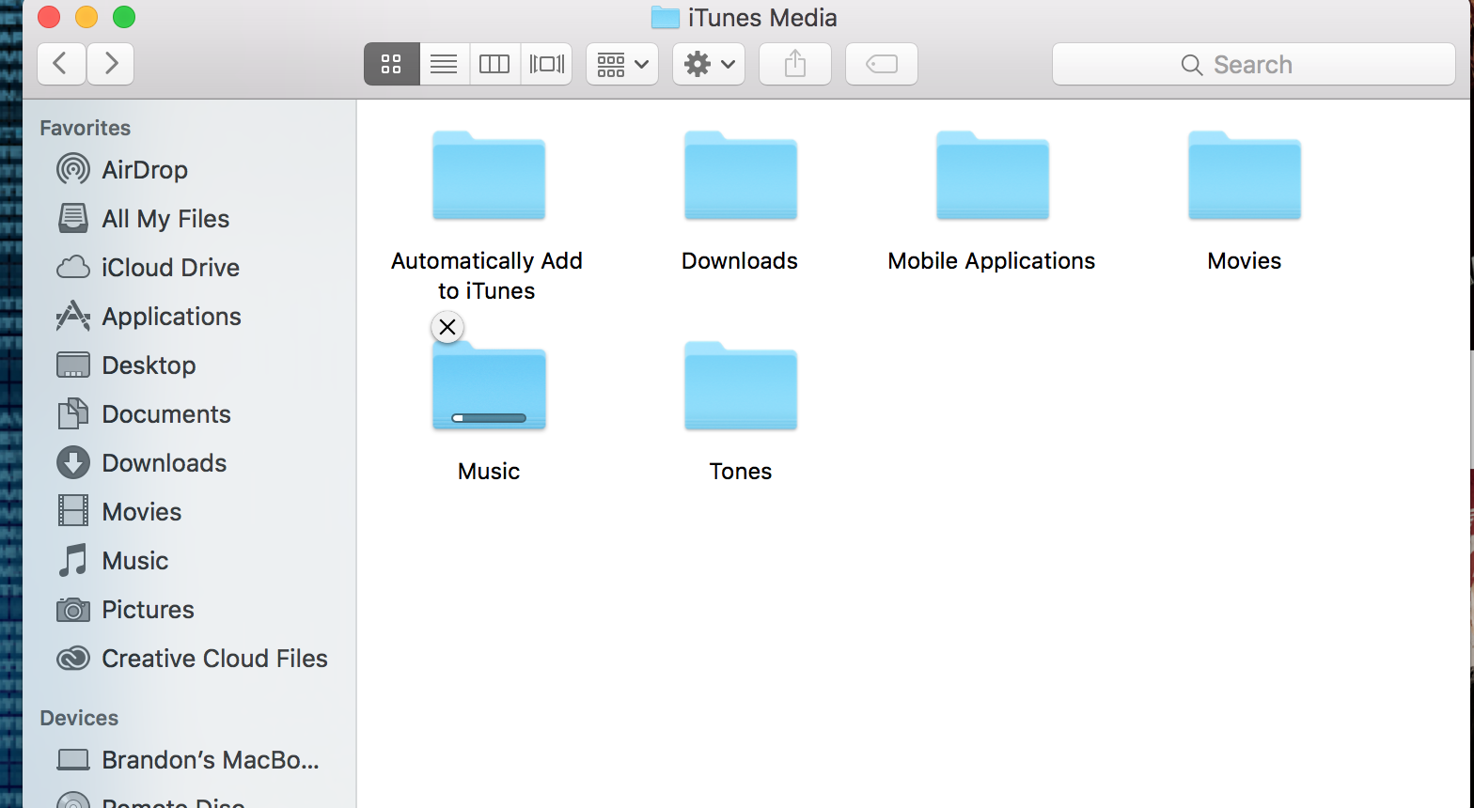Click the Automatically Add to iTunes label
The width and height of the screenshot is (1474, 808).
(x=487, y=275)
